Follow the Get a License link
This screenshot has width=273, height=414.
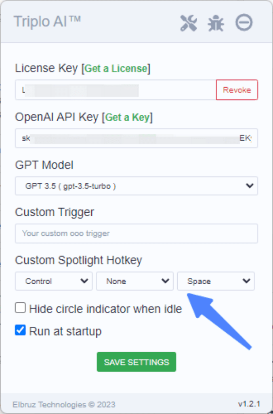[116, 68]
